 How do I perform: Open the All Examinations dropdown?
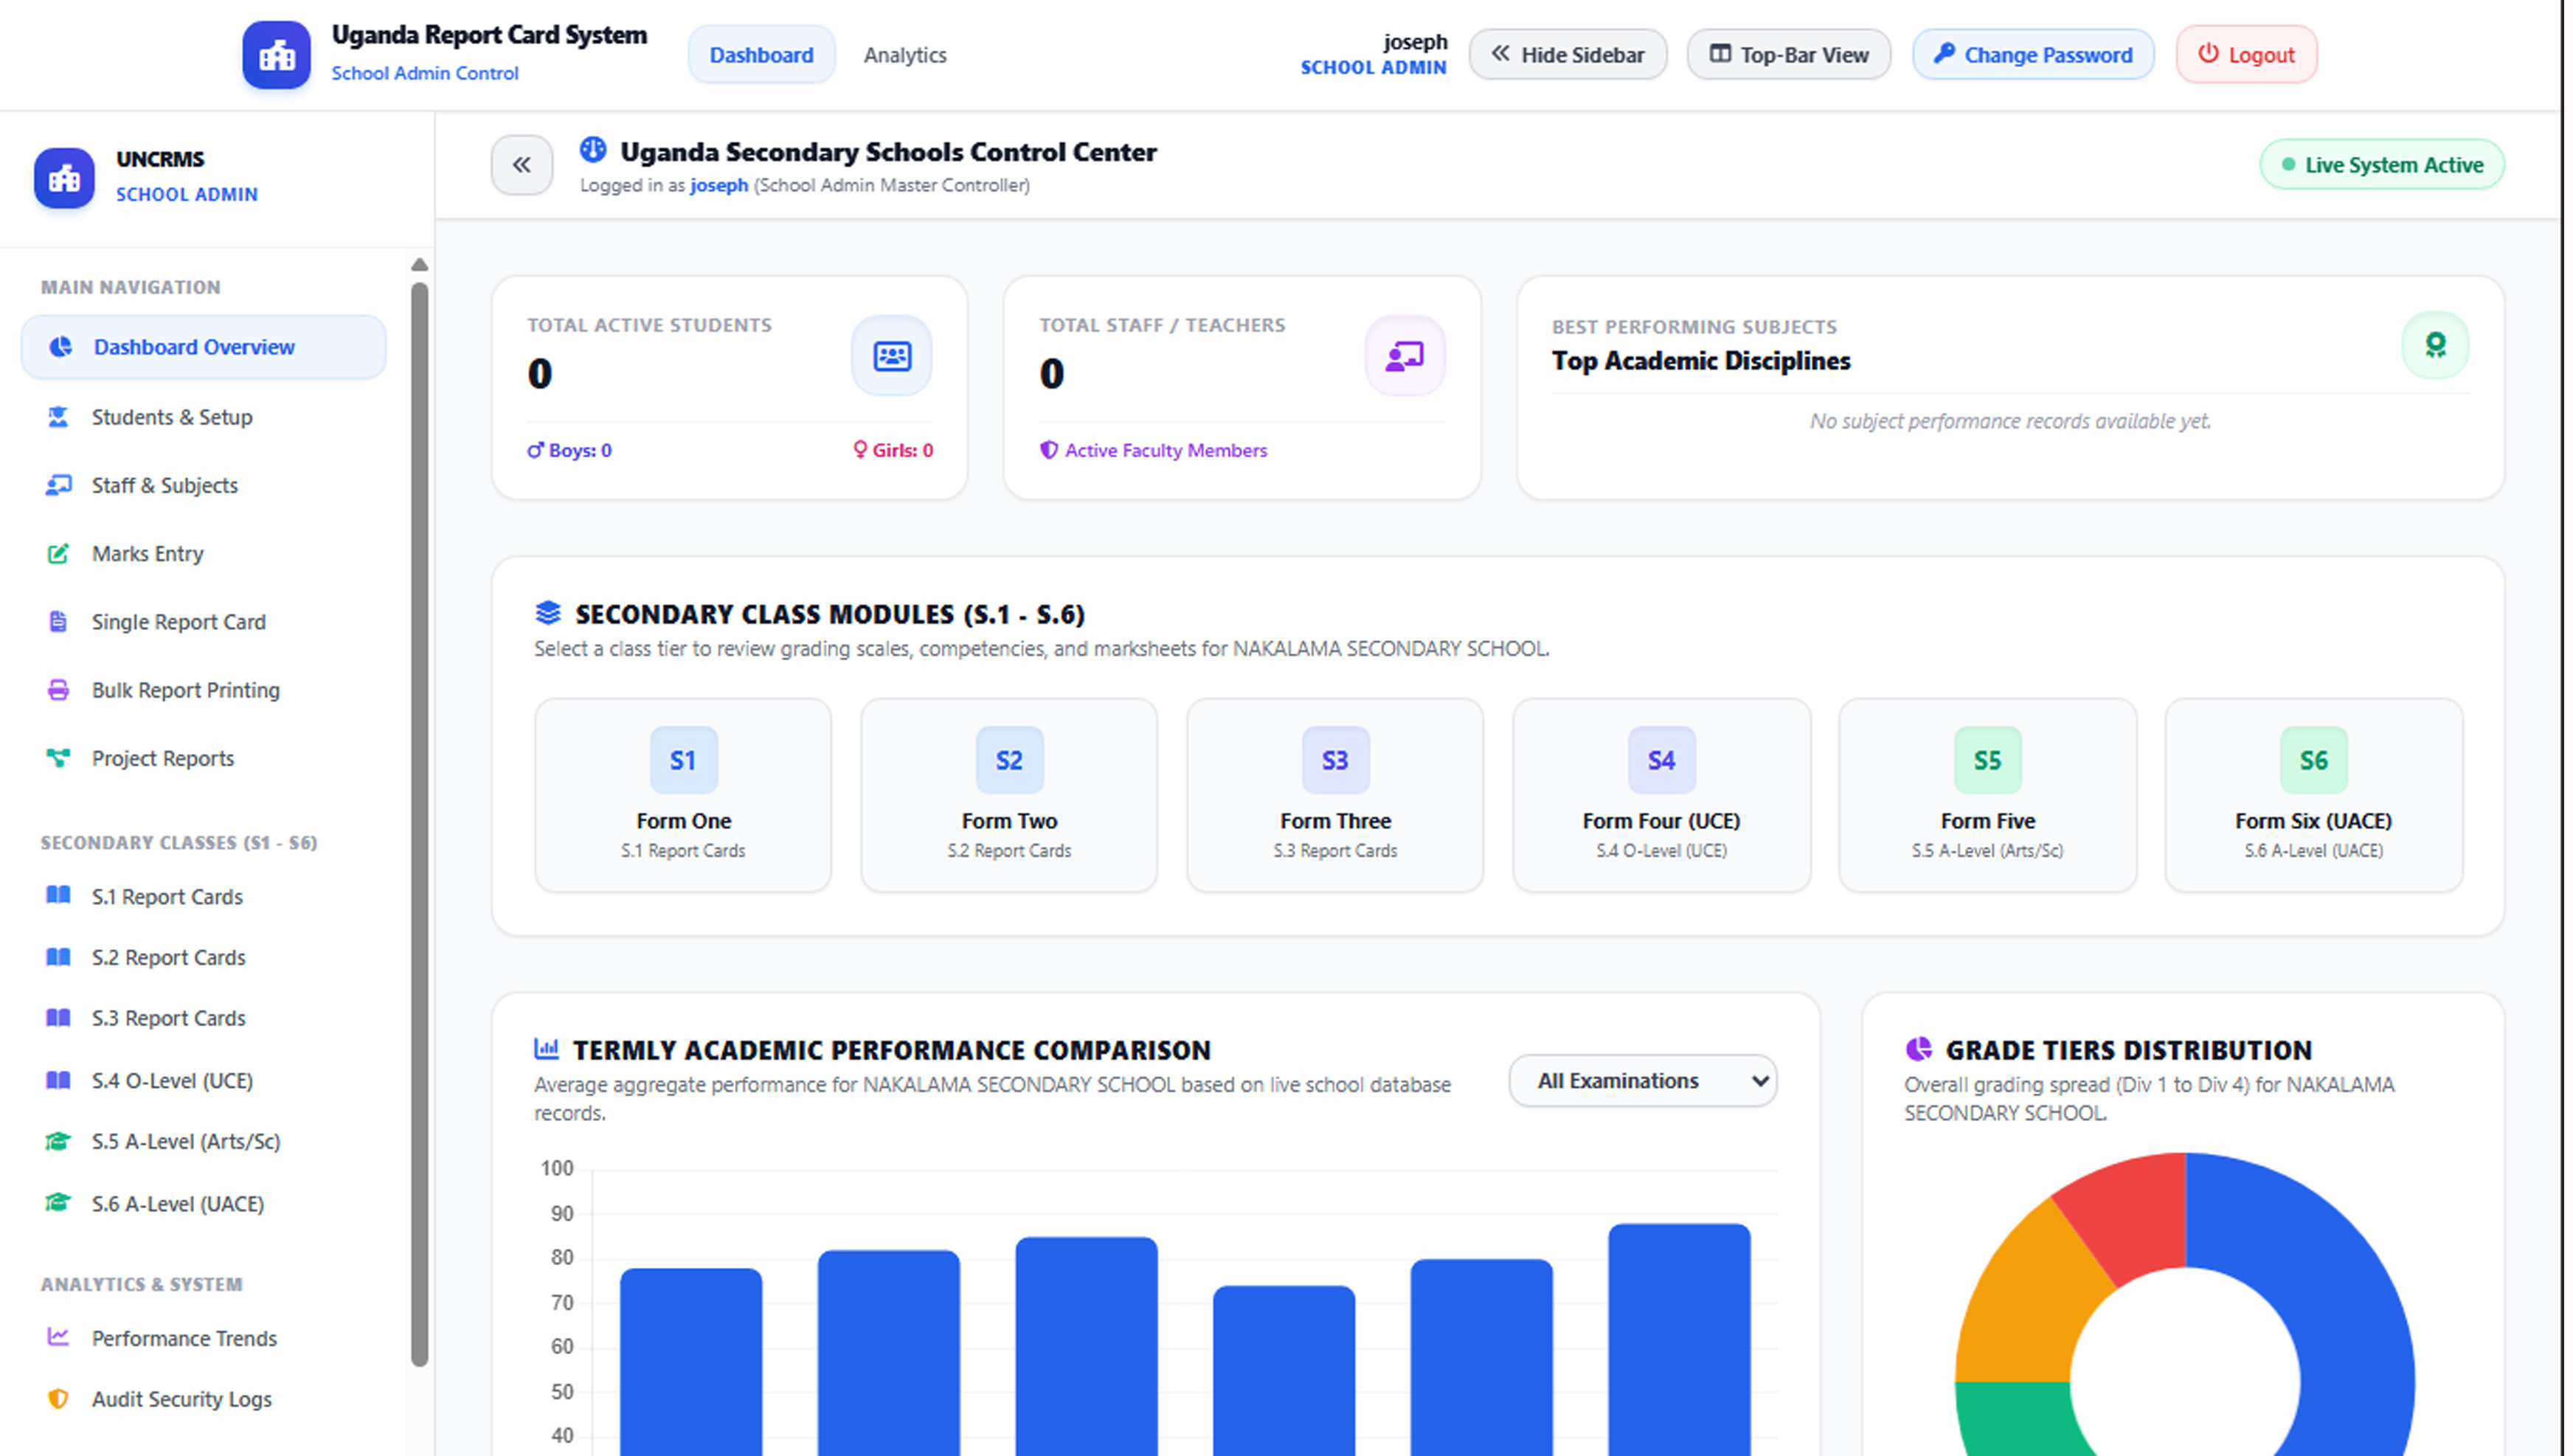(x=1642, y=1081)
